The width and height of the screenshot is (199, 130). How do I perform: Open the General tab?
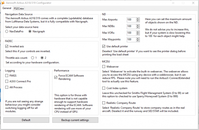tap(7, 8)
